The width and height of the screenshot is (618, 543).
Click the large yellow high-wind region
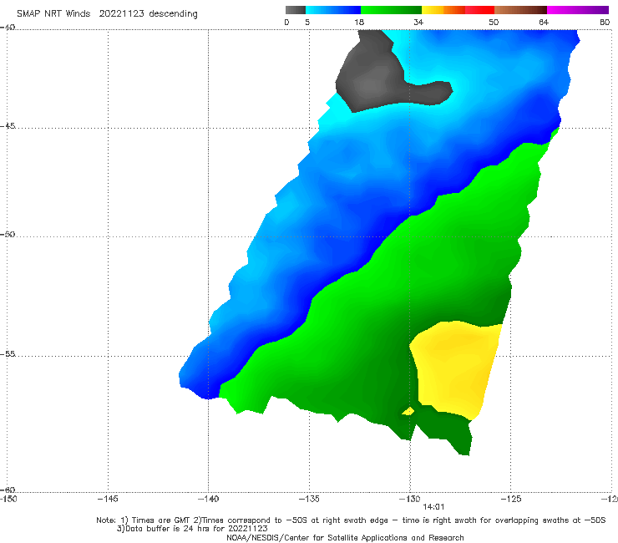coord(457,367)
